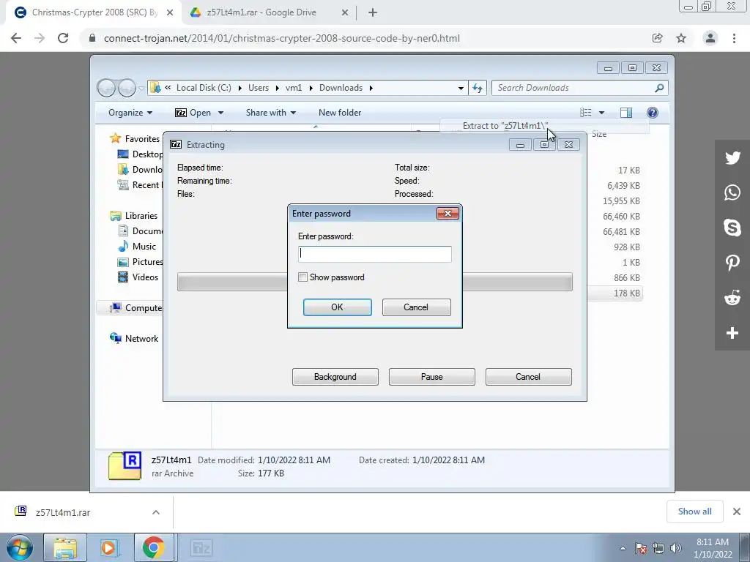Cancel the Extracting window operation

click(x=528, y=377)
